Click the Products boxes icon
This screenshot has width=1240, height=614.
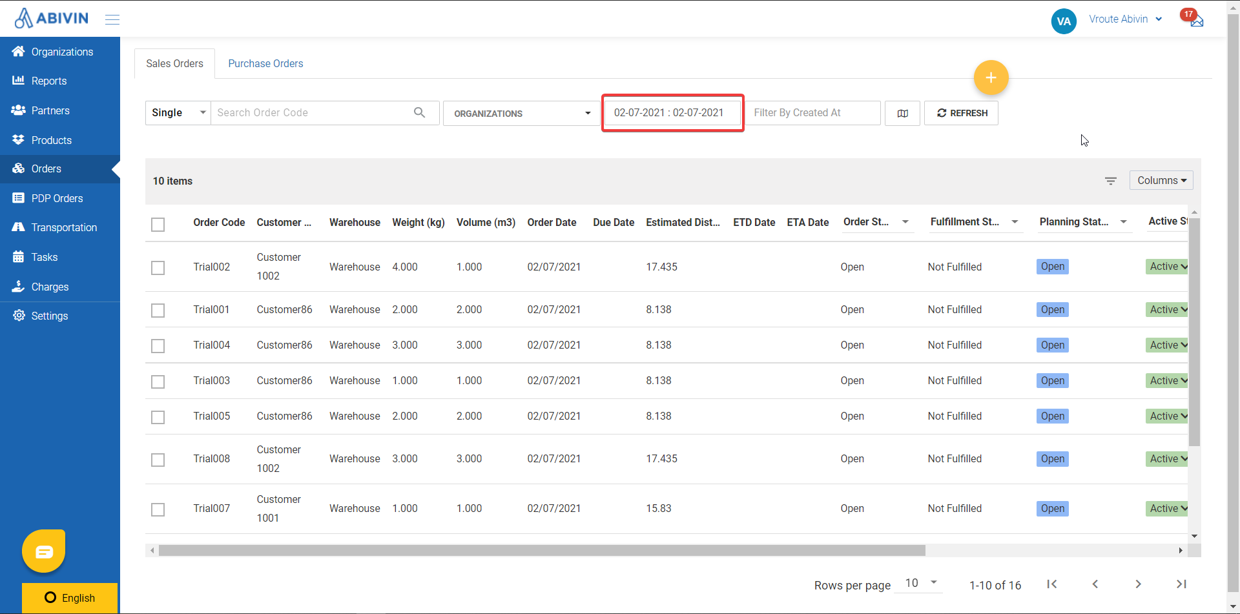pos(18,139)
